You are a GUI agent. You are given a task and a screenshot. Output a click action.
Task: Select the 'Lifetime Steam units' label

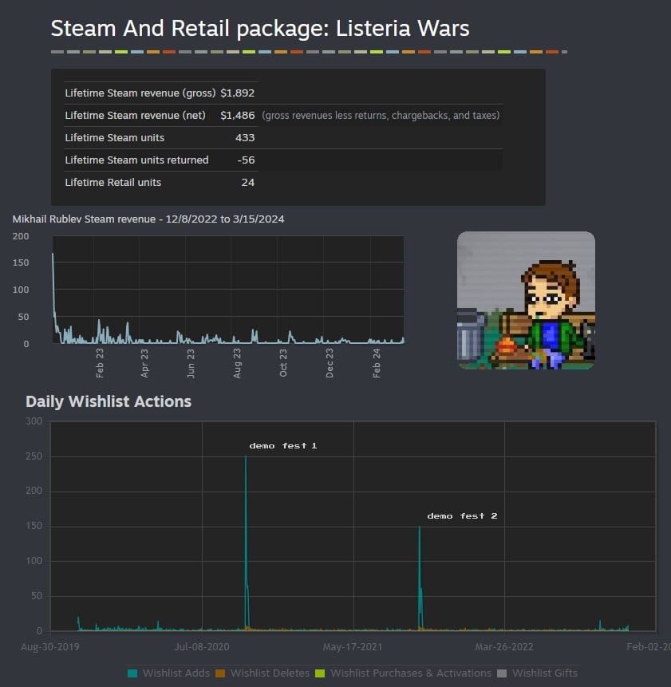click(x=115, y=137)
